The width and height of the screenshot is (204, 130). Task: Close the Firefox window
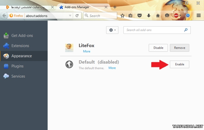198,3
